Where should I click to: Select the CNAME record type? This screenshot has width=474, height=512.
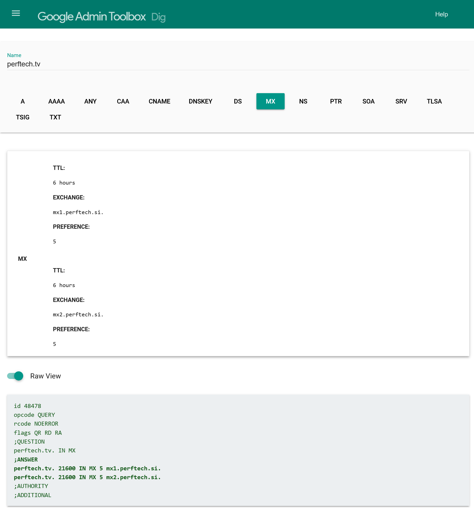pos(159,101)
